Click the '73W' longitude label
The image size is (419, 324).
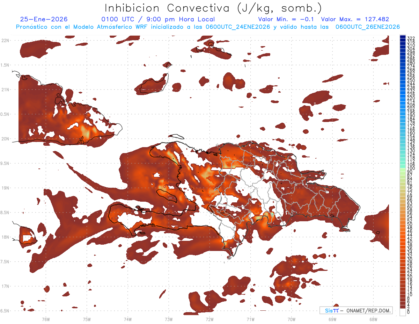coord(169,319)
